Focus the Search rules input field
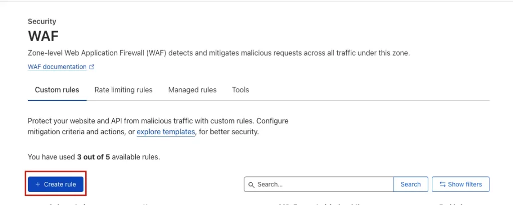 pos(323,184)
